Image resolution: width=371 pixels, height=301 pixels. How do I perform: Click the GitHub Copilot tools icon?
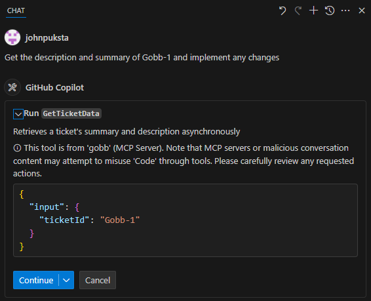12,87
